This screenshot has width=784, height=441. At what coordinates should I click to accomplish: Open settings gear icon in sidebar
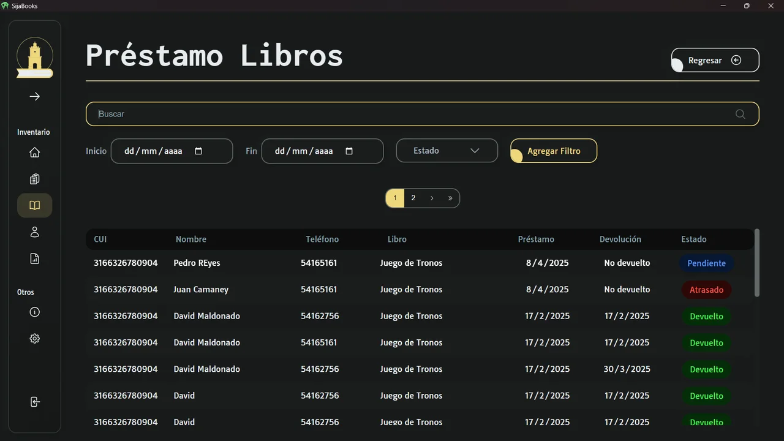pos(35,339)
